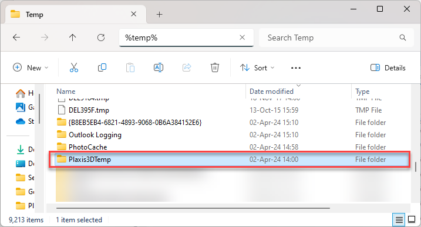Image resolution: width=421 pixels, height=227 pixels.
Task: Close the Temp tab
Action: coord(133,14)
